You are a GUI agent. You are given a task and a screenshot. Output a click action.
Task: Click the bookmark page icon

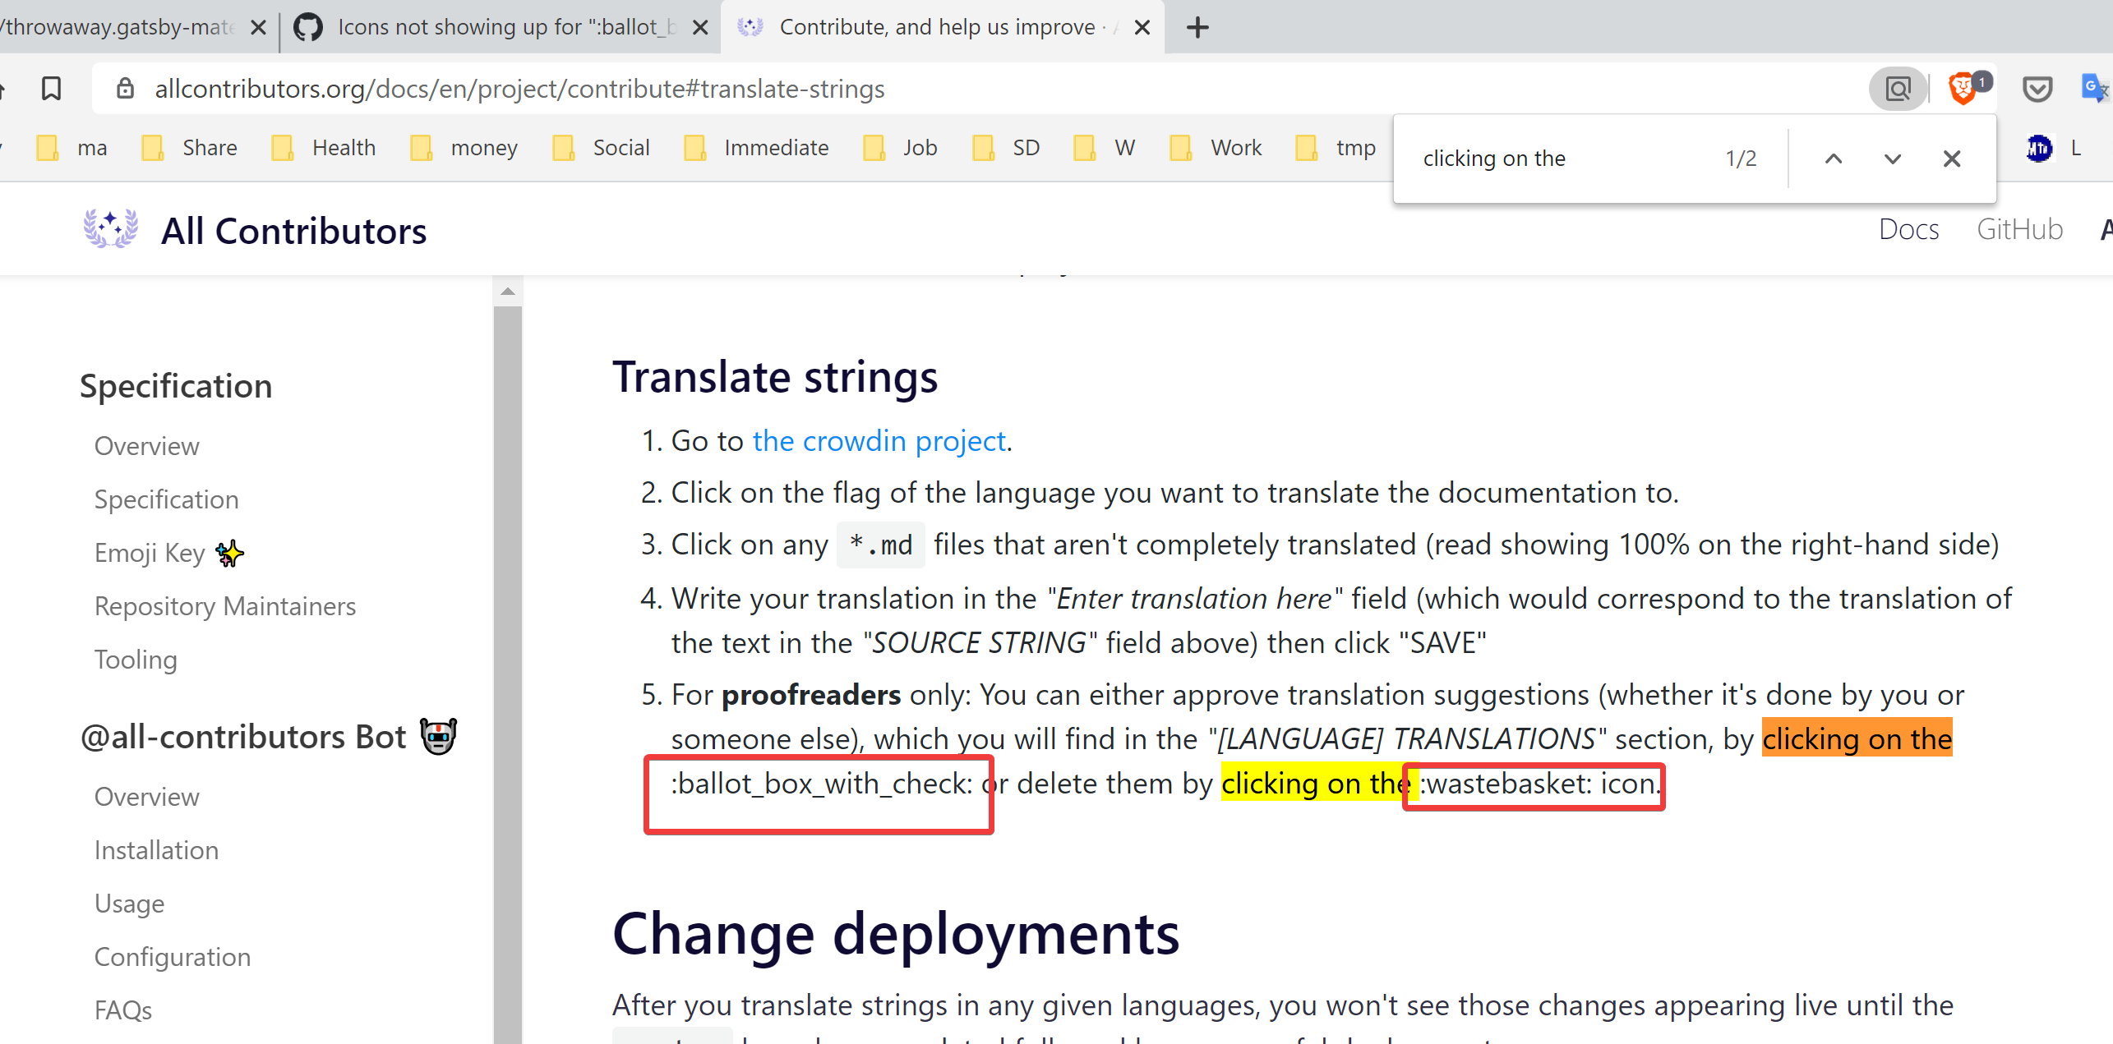tap(51, 88)
